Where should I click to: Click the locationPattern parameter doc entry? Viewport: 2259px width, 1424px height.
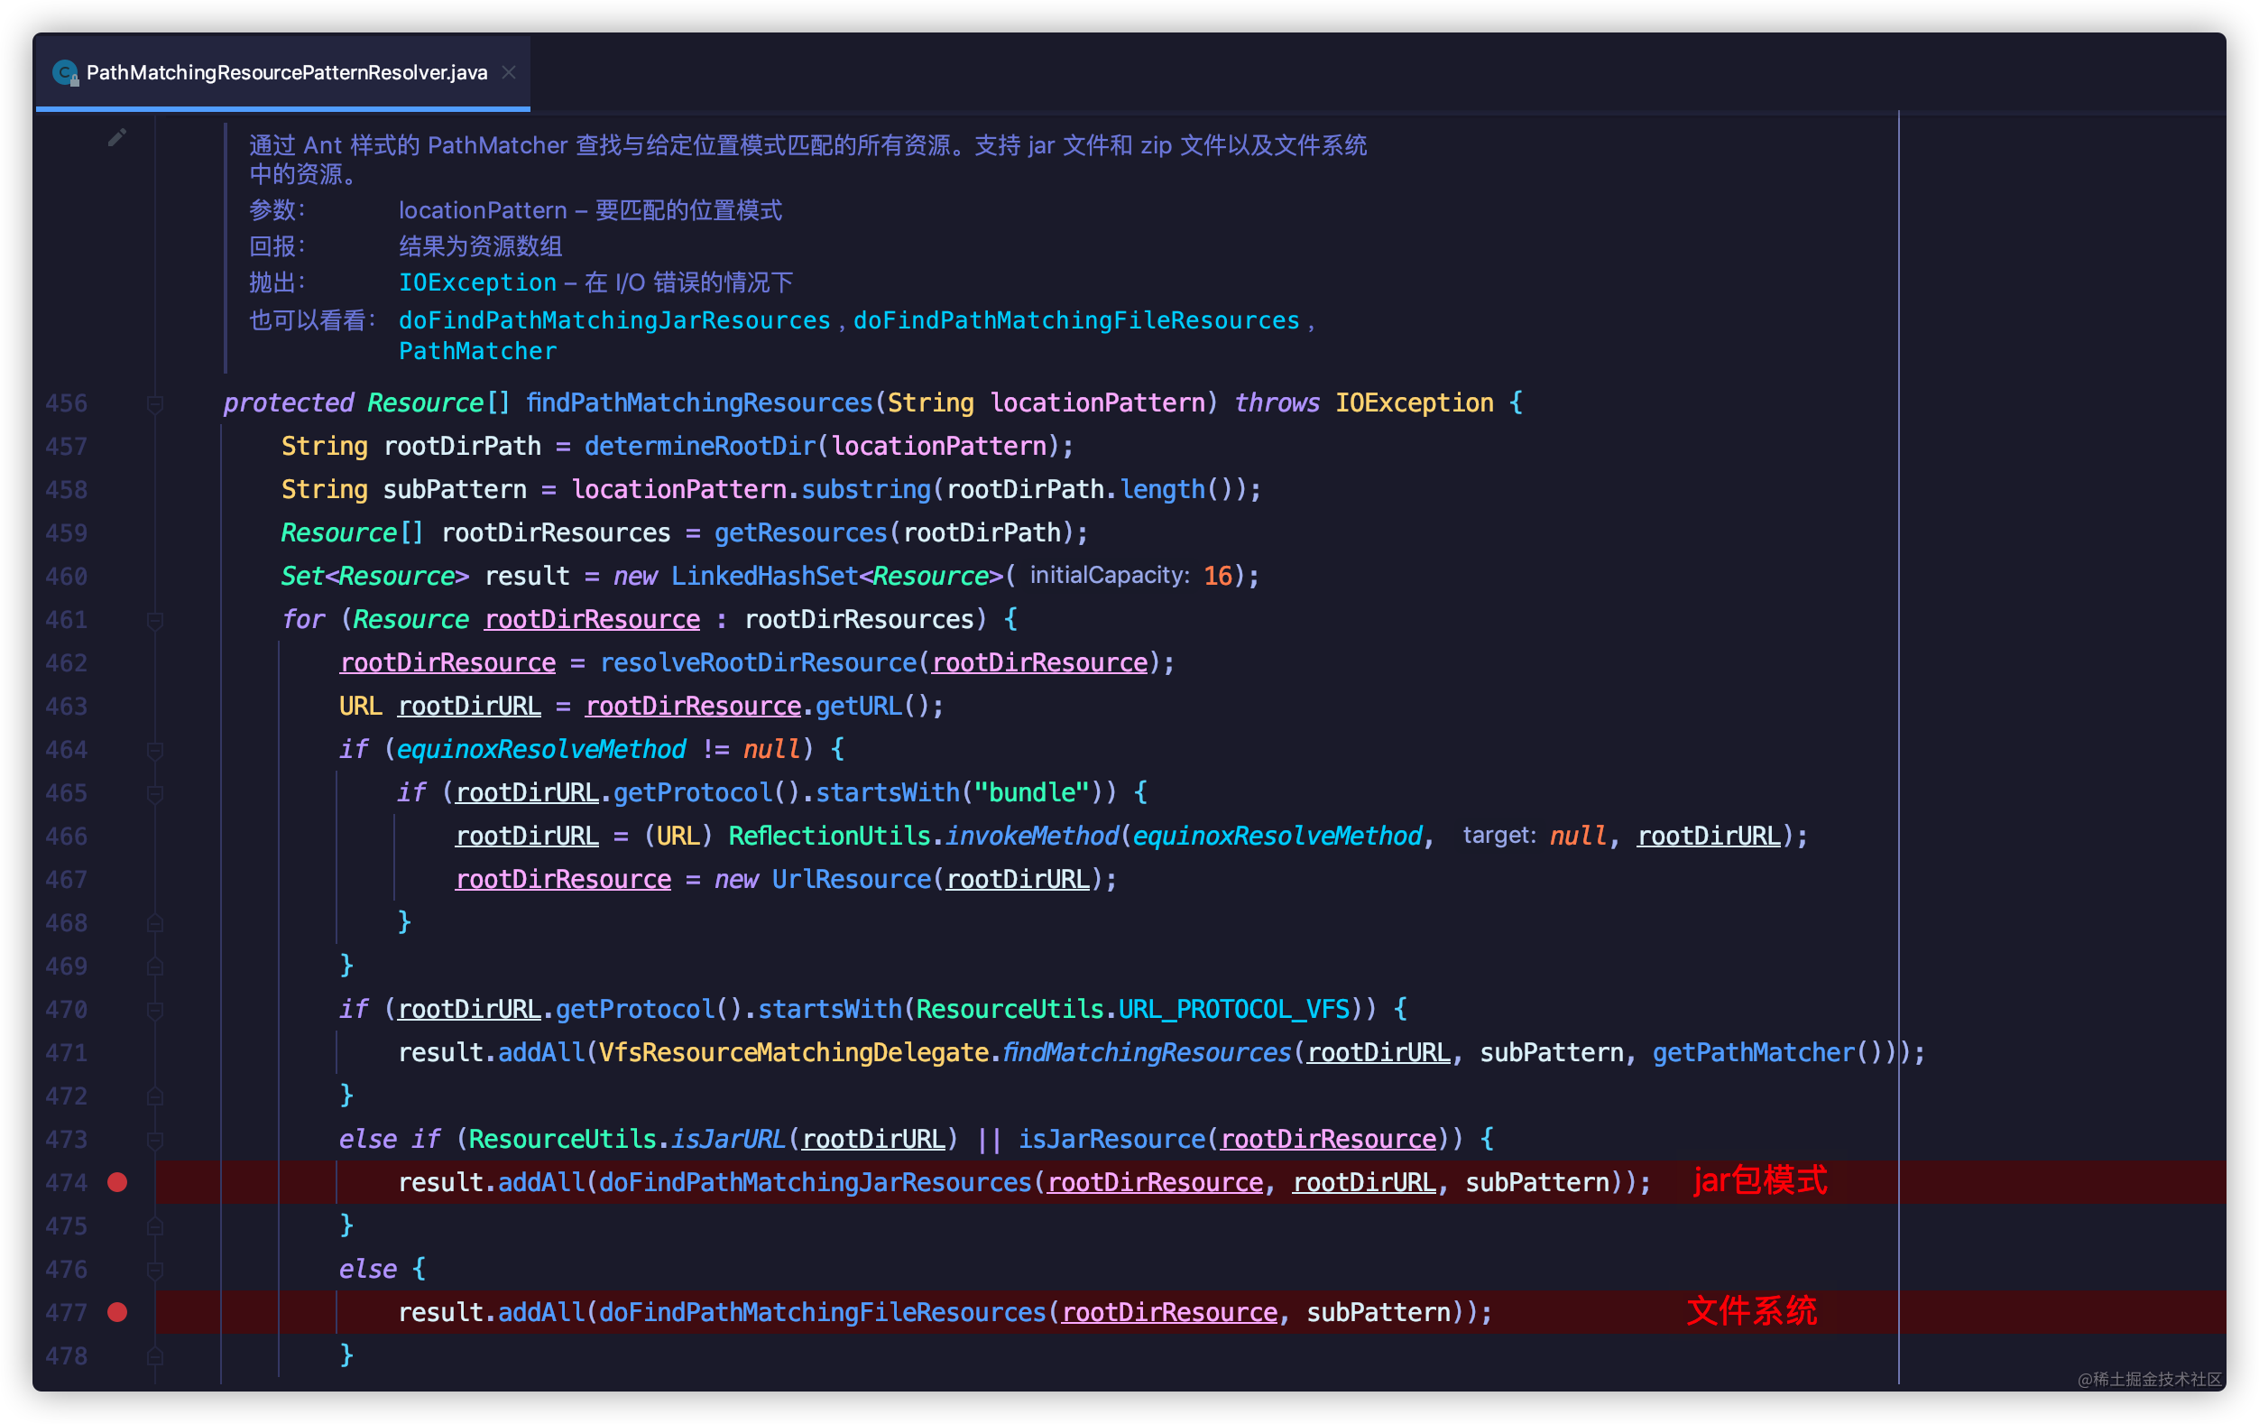point(590,210)
